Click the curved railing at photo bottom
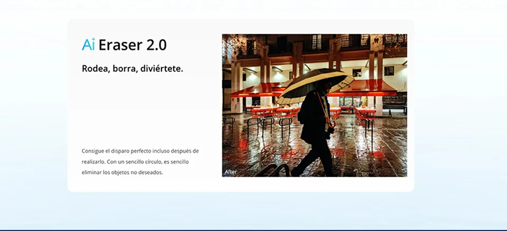 (x=274, y=170)
